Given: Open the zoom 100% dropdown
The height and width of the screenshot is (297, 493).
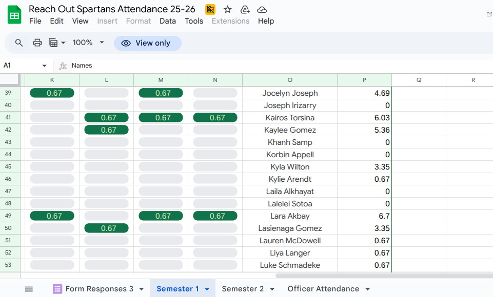Looking at the screenshot, I should [x=88, y=43].
